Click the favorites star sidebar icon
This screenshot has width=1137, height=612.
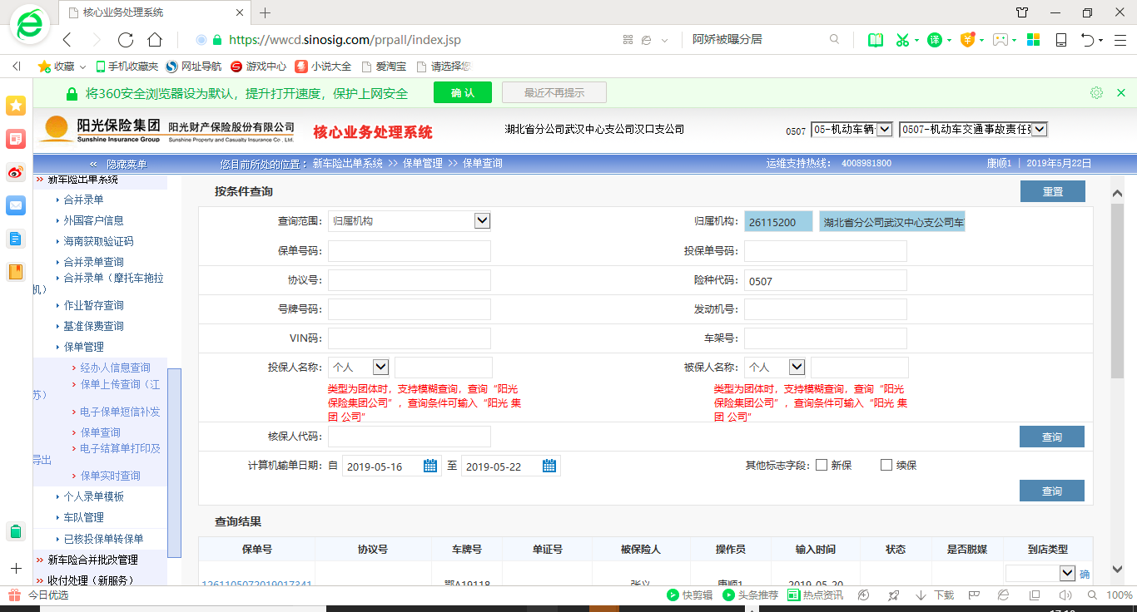coord(16,106)
